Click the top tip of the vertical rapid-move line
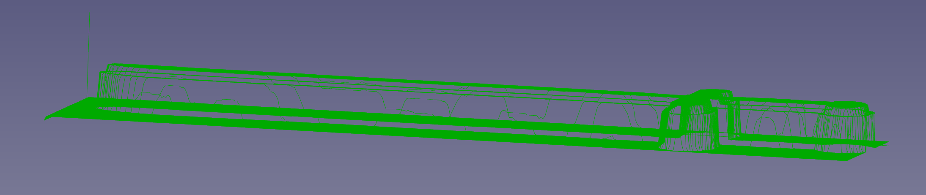This screenshot has width=926, height=195. tap(90, 13)
